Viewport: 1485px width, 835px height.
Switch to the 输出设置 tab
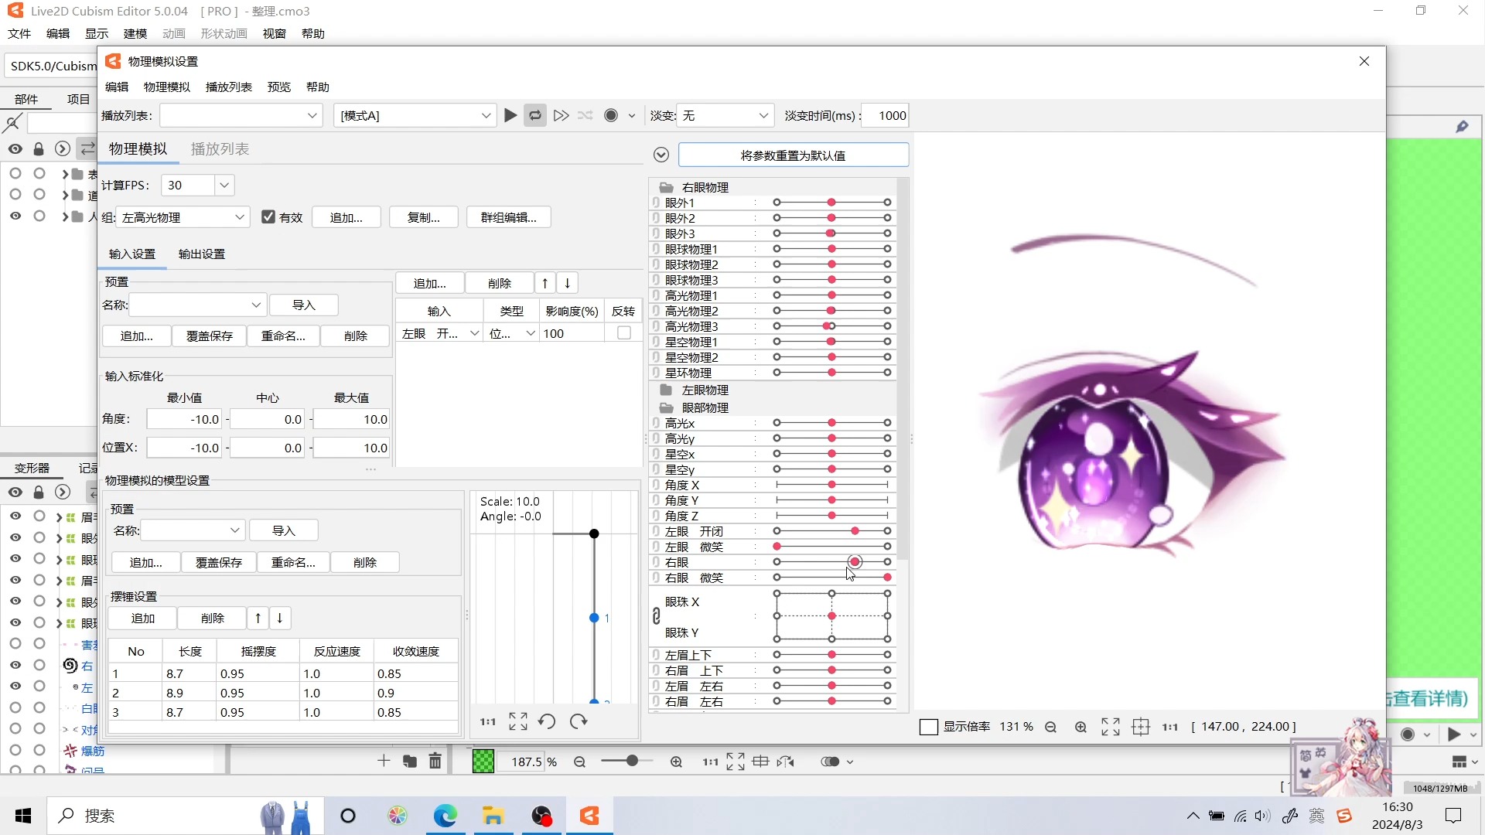coord(201,254)
